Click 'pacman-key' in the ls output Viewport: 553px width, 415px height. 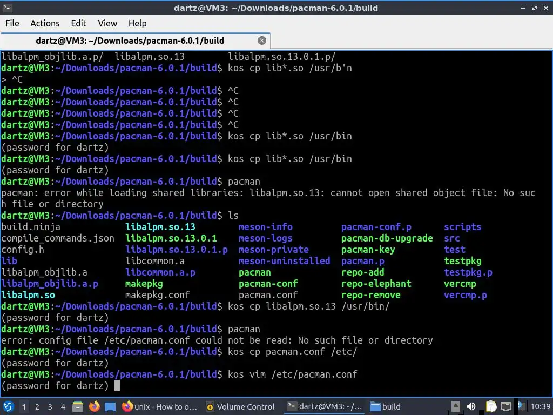click(x=368, y=250)
